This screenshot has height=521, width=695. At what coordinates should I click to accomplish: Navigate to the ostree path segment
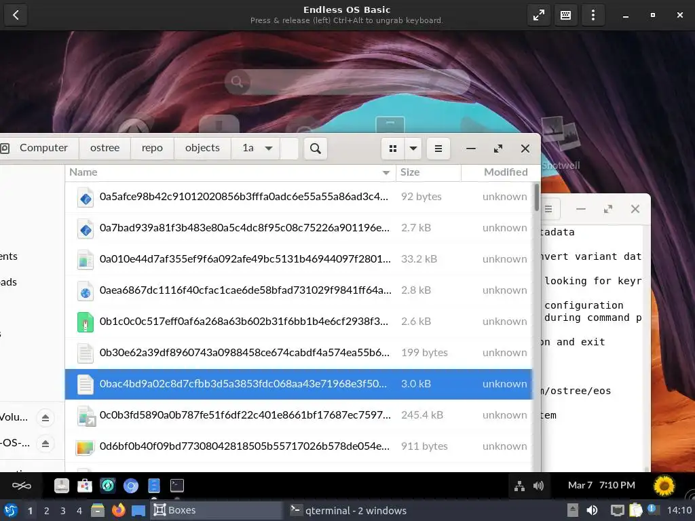click(105, 148)
